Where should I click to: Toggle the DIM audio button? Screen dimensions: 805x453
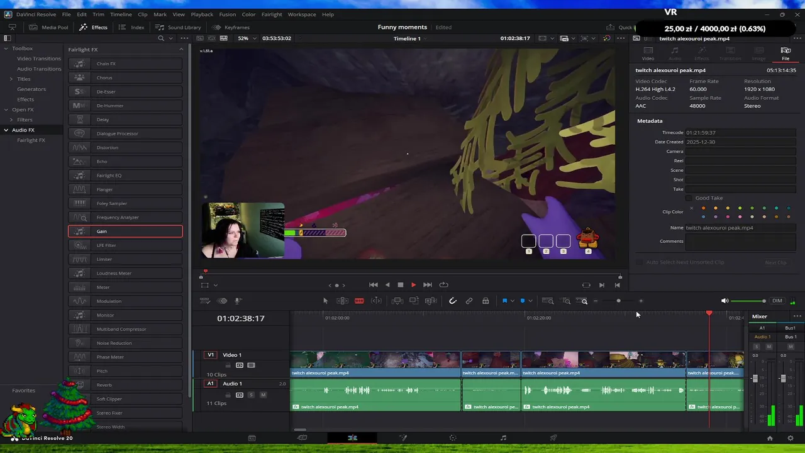tap(777, 301)
